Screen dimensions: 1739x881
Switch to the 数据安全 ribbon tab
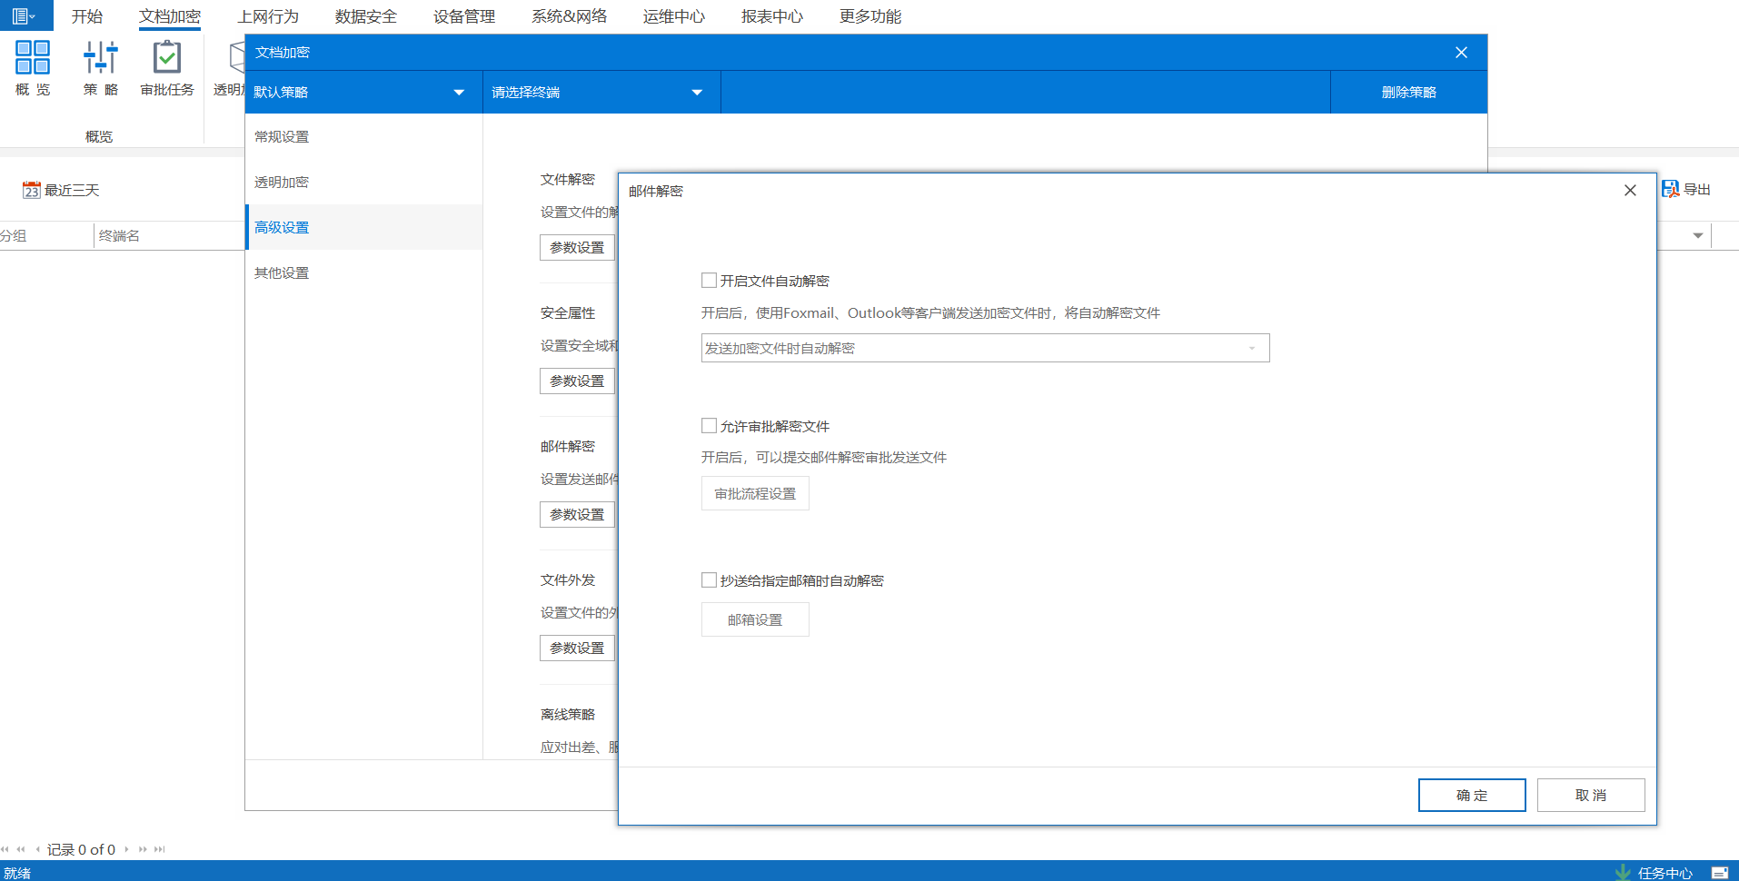365,16
